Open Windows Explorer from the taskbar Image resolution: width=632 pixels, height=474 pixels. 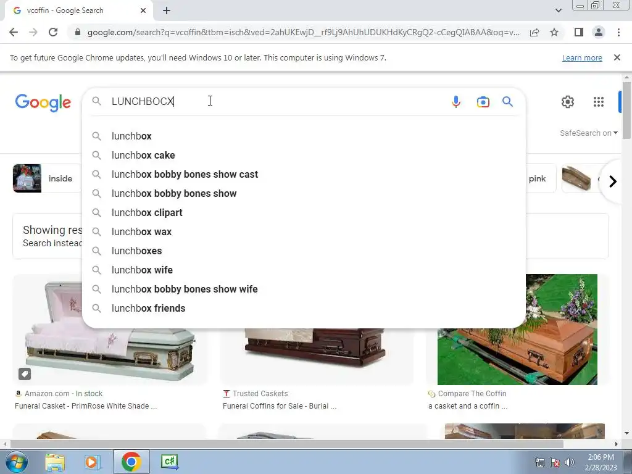(x=55, y=462)
